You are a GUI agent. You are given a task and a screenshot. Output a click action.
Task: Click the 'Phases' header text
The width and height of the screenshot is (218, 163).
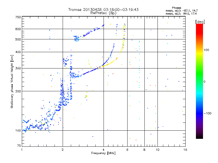(x=176, y=8)
